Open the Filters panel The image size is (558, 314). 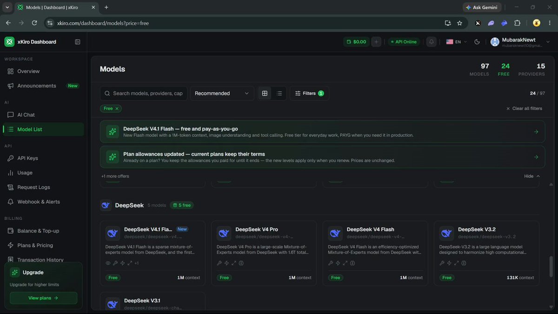point(309,94)
